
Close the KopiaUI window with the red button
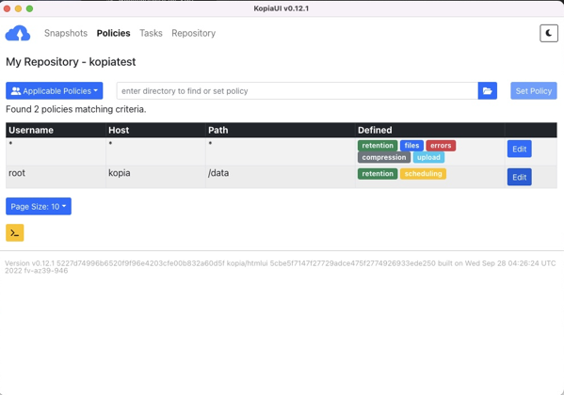[x=7, y=8]
